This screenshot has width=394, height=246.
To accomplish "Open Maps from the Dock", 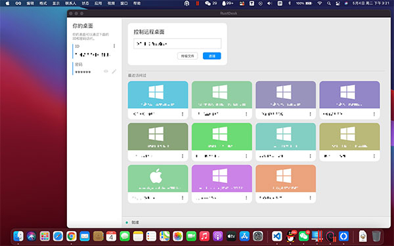I will (x=165, y=236).
